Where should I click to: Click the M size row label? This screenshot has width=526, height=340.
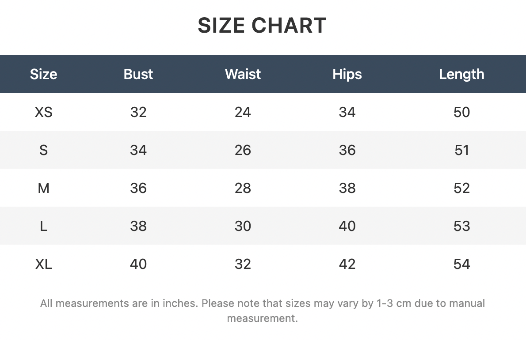coord(44,188)
